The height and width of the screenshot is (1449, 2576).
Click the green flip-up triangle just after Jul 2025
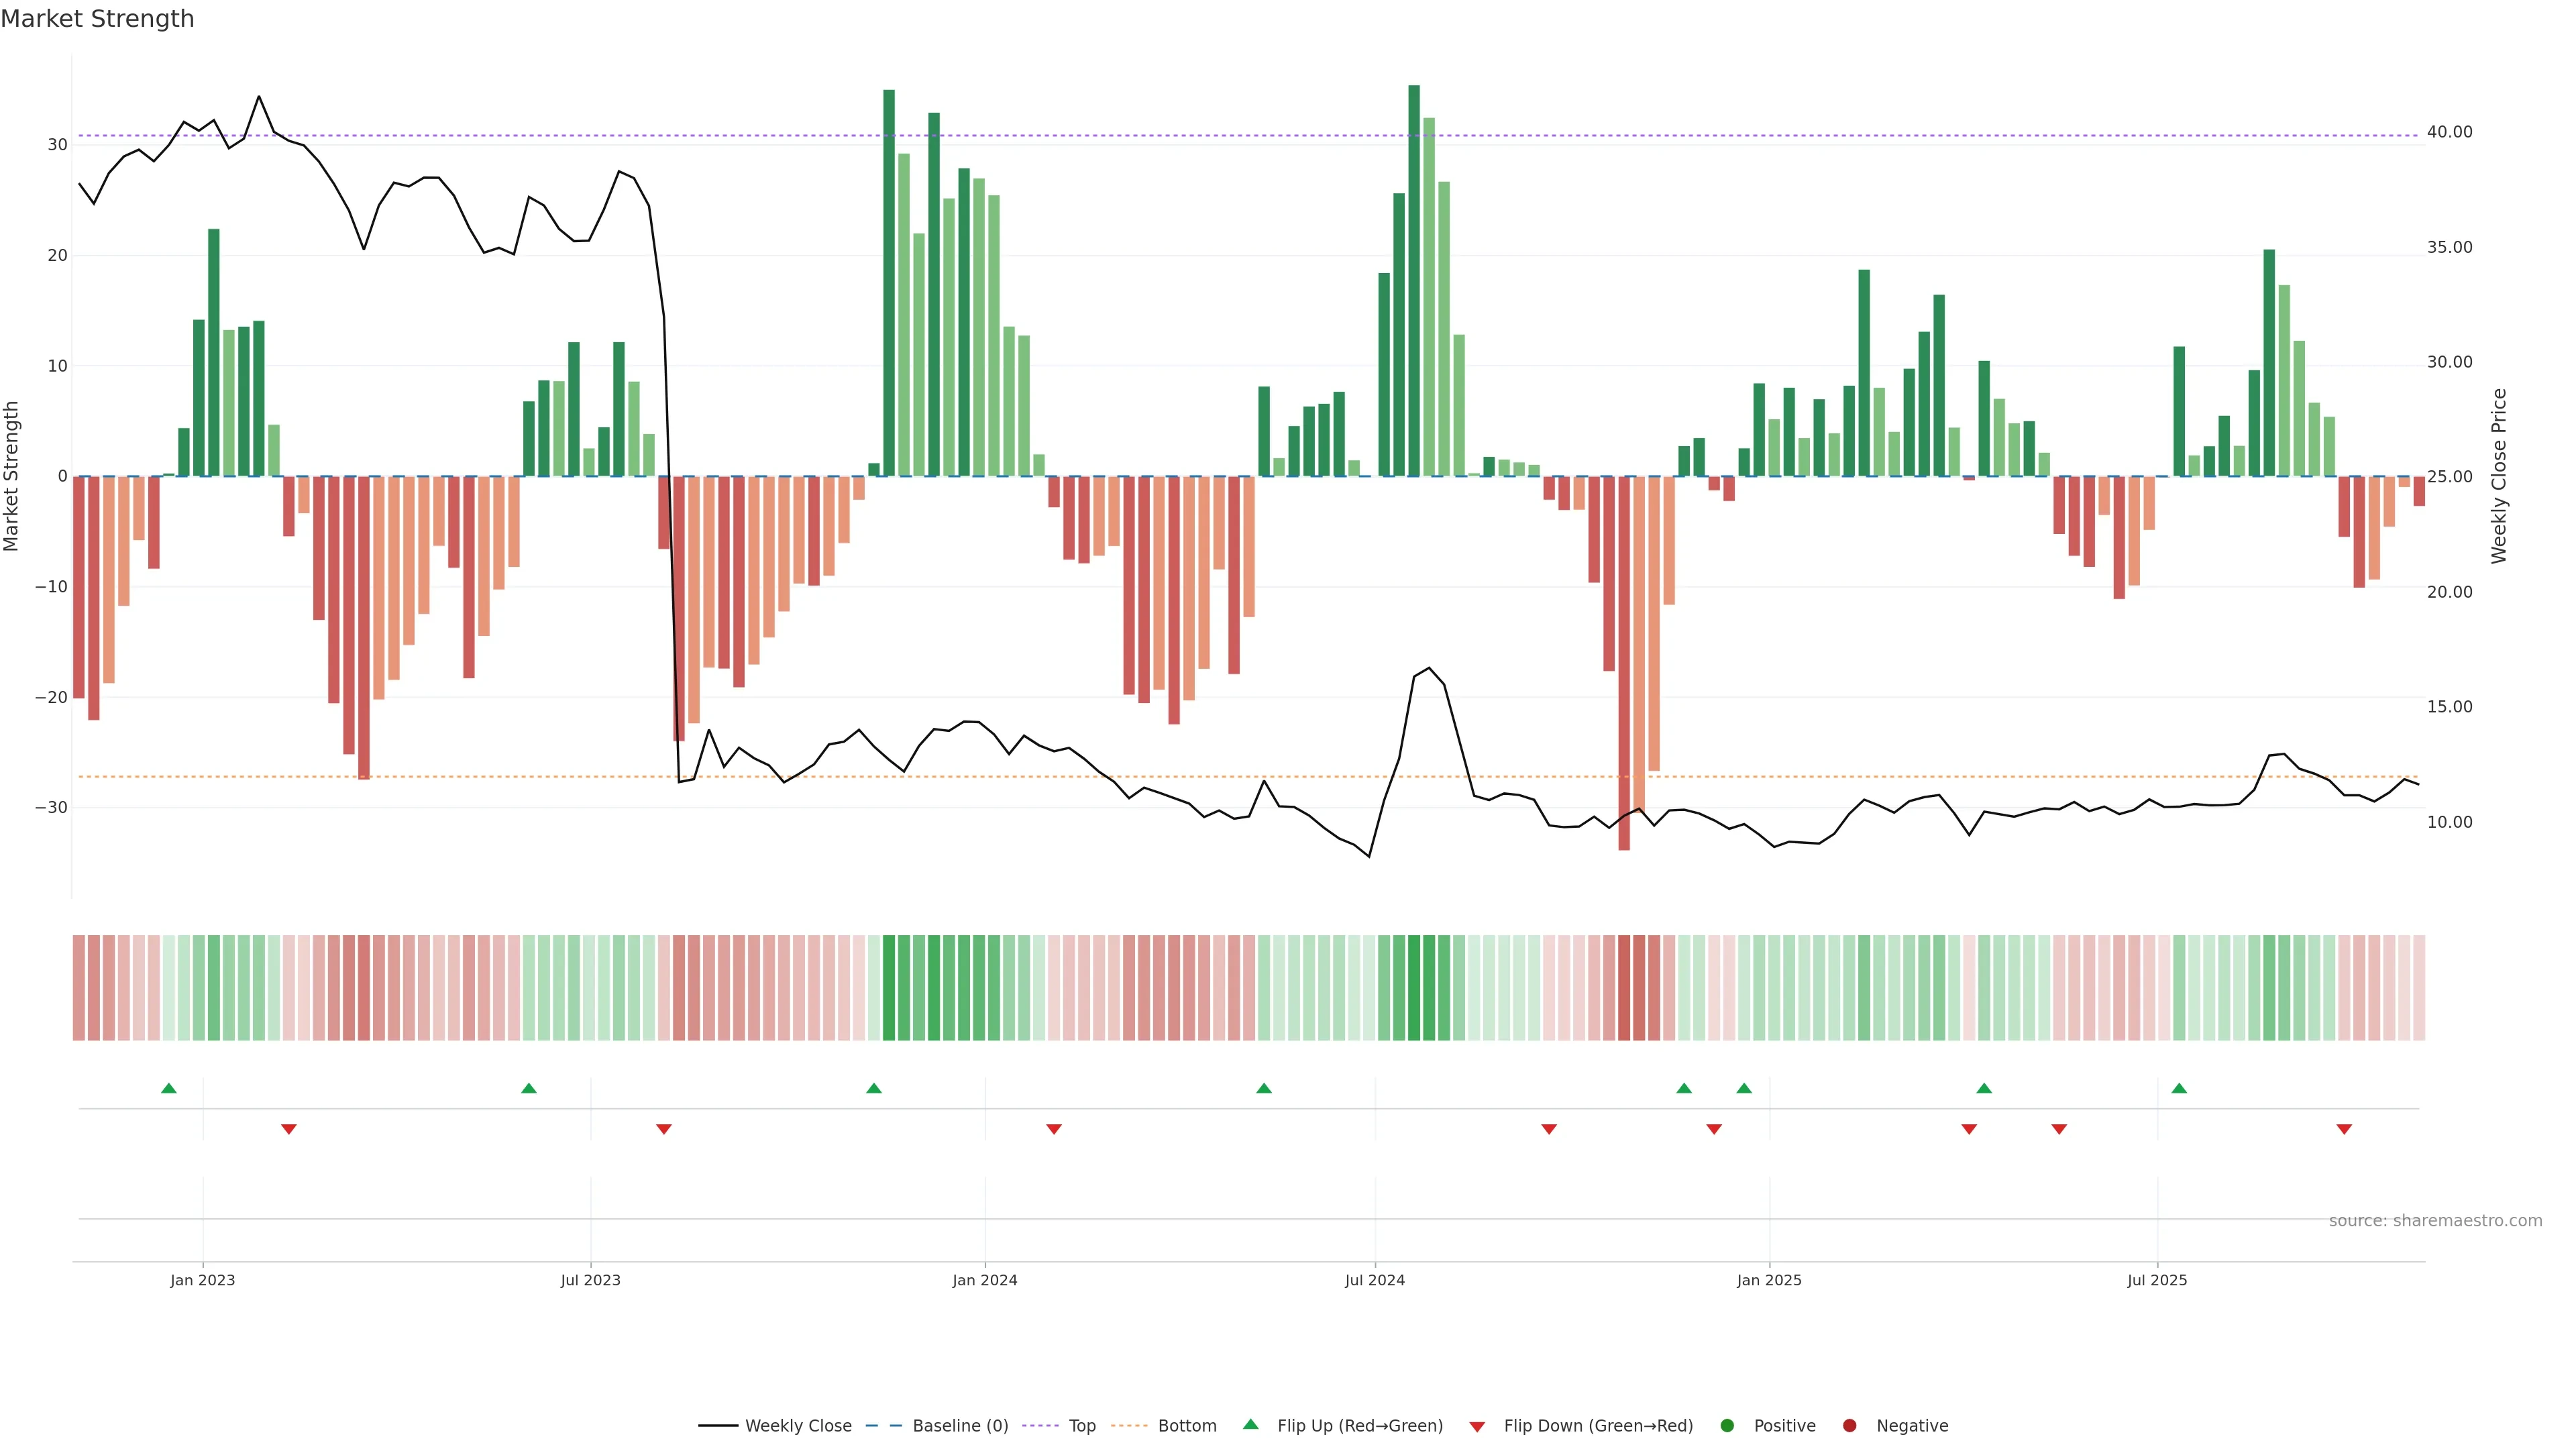(2179, 1088)
